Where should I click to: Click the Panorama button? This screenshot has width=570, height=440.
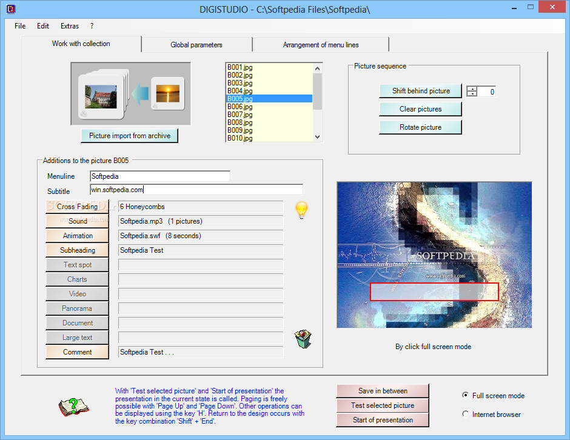click(77, 308)
